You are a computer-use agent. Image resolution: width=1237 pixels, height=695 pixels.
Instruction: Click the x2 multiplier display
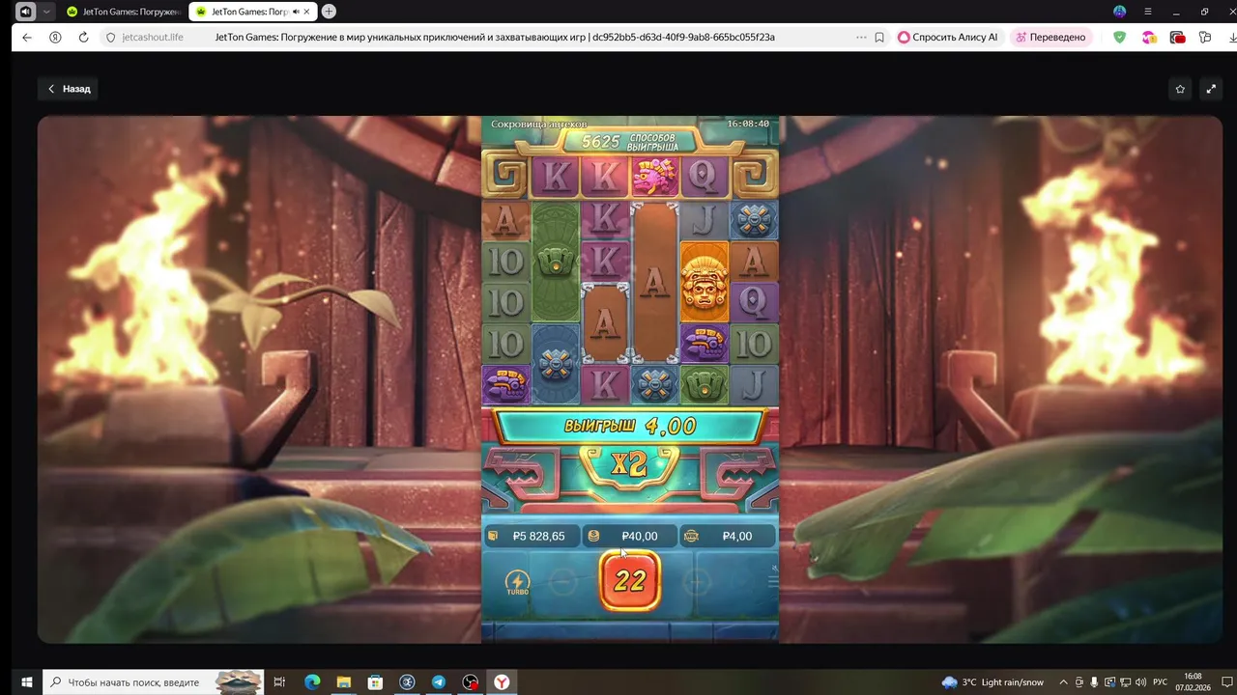coord(629,465)
